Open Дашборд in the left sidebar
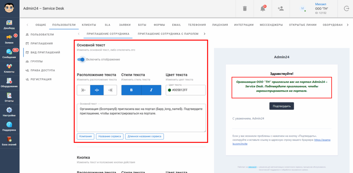Screen dimensions: 353x173 coord(9,25)
